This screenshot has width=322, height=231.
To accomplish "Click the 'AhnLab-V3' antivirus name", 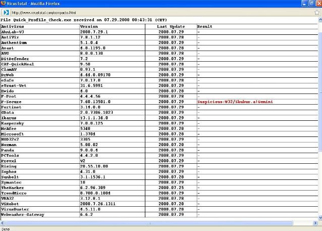I will [13, 32].
